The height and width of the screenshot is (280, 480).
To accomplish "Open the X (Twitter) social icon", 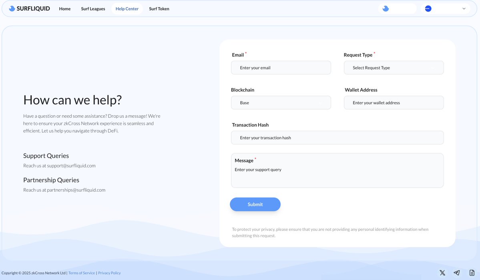I will 442,273.
